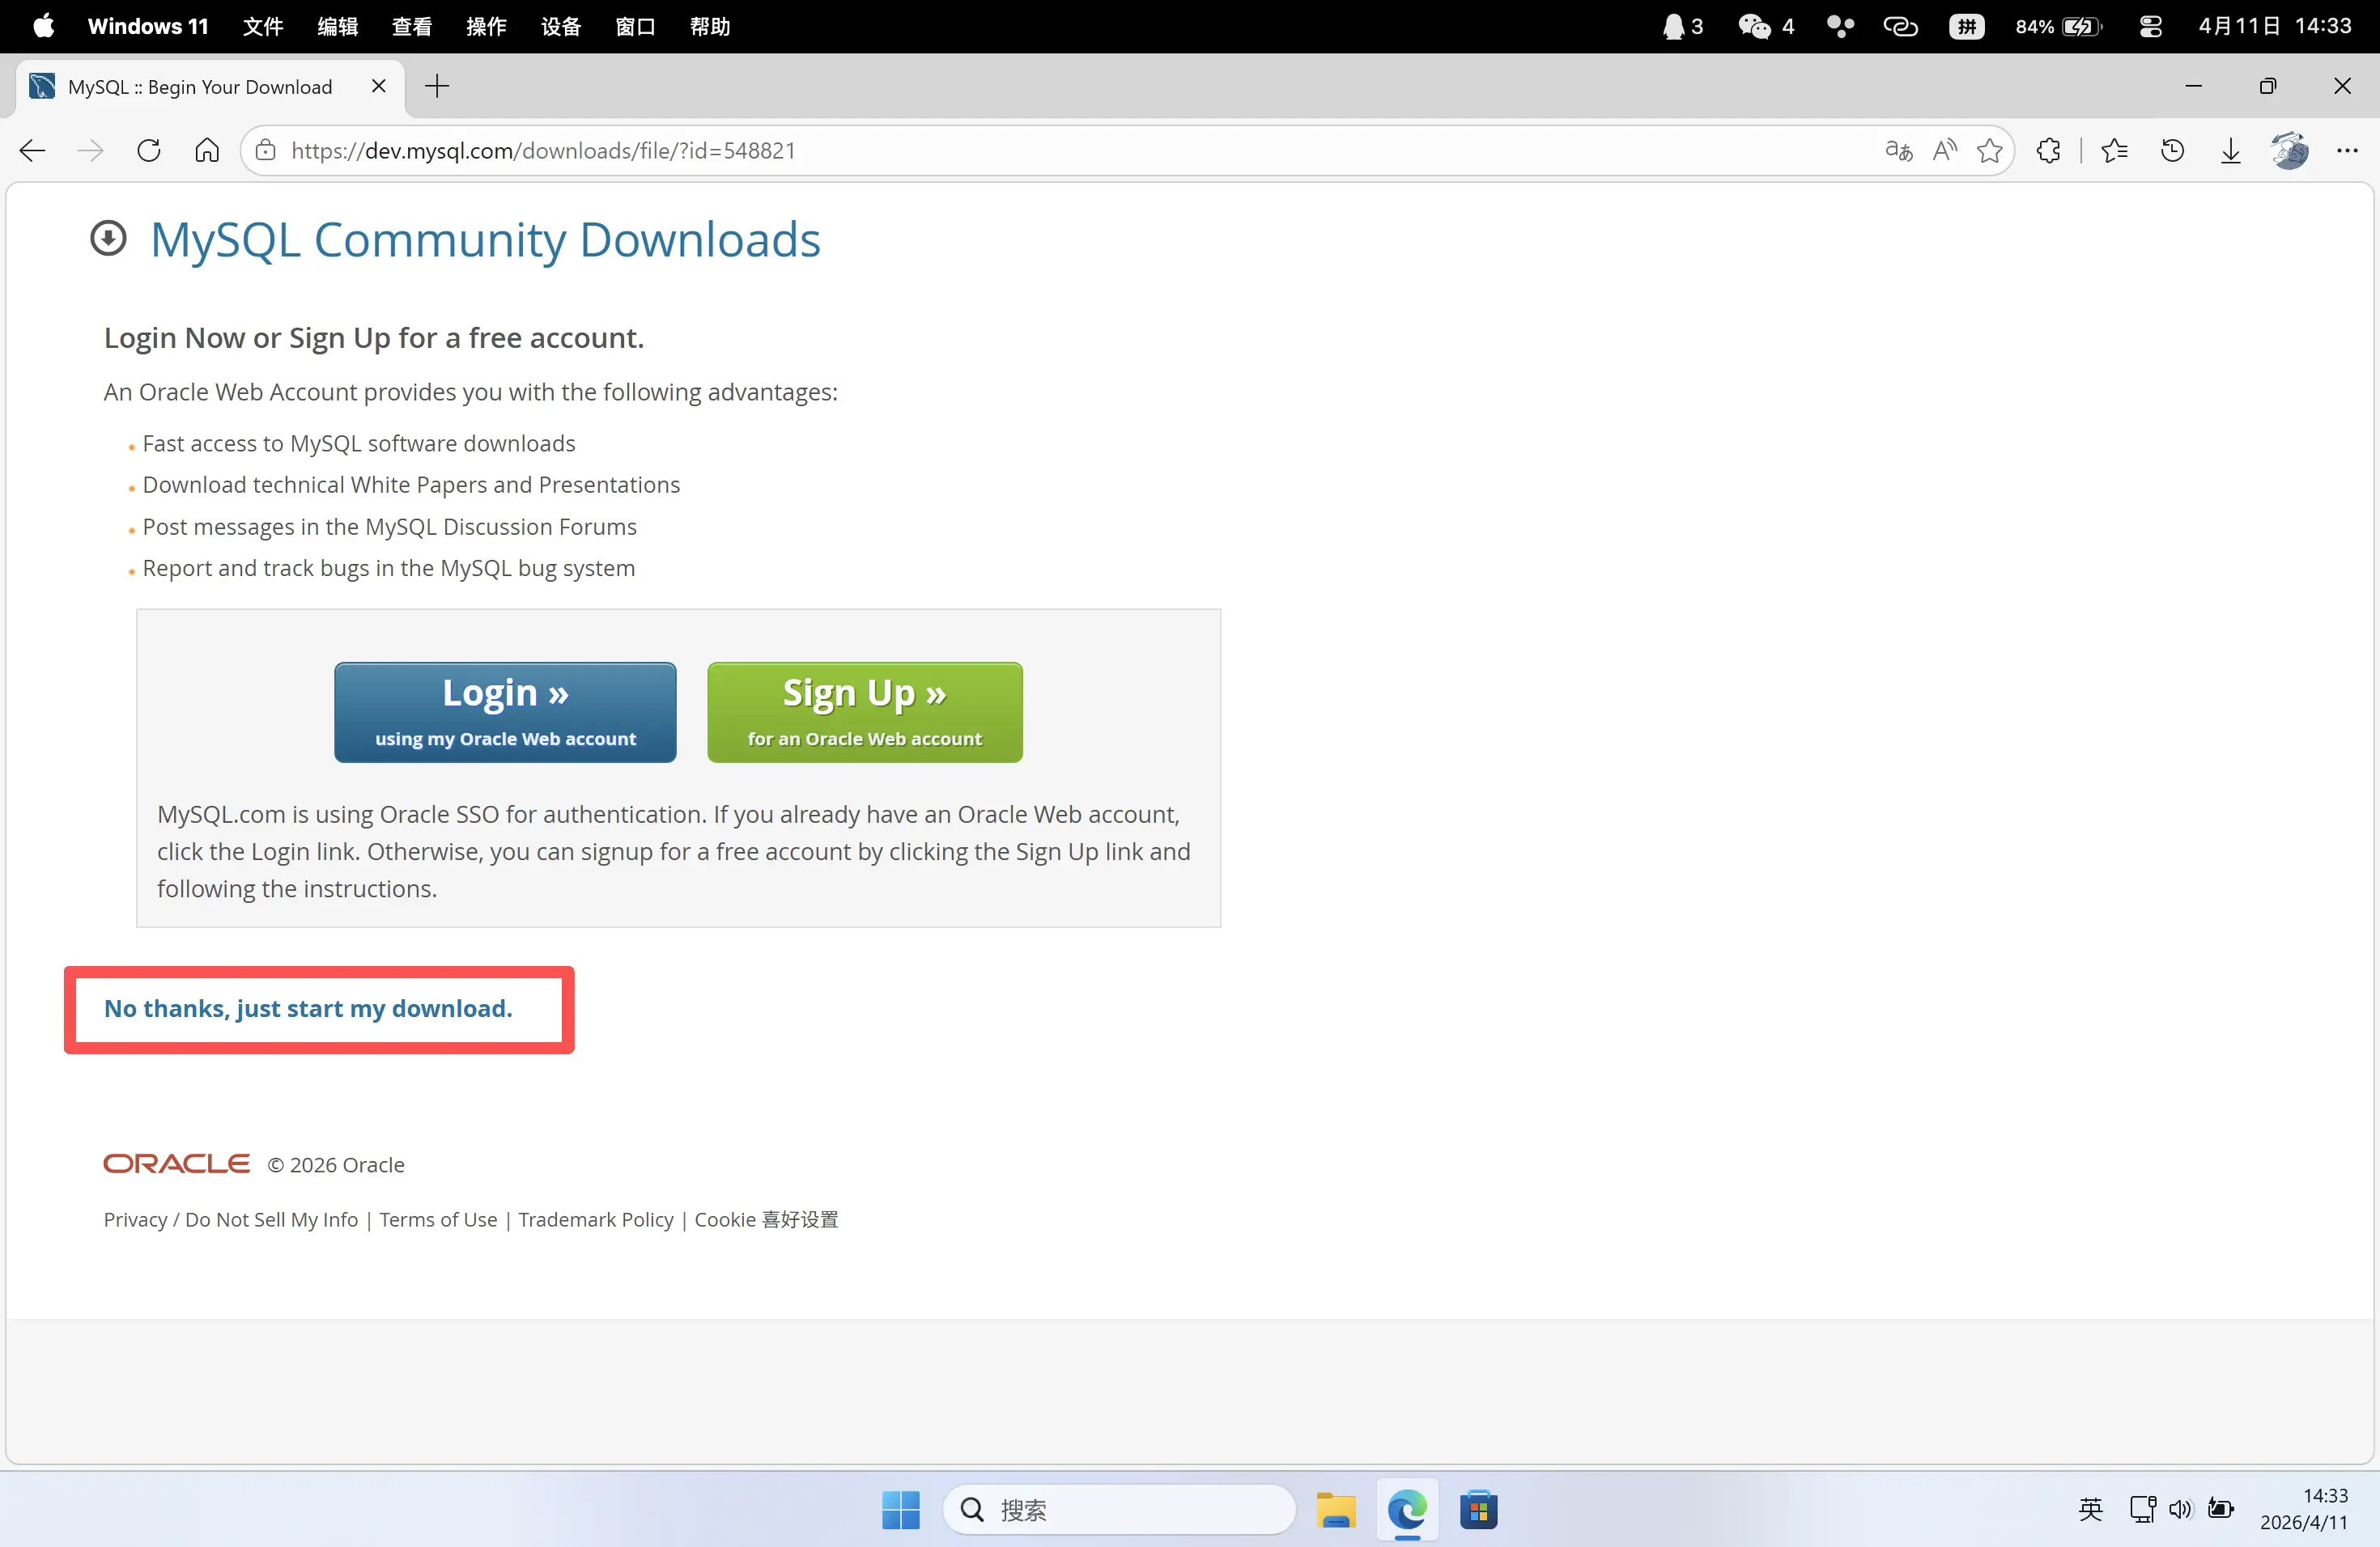
Task: Open the Windows Start menu
Action: pos(901,1510)
